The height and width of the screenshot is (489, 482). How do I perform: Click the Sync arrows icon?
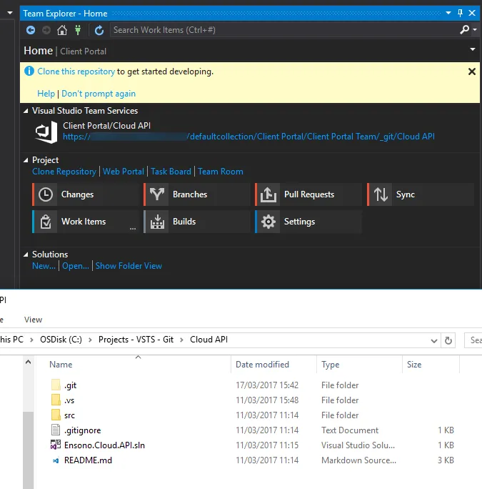tap(381, 194)
